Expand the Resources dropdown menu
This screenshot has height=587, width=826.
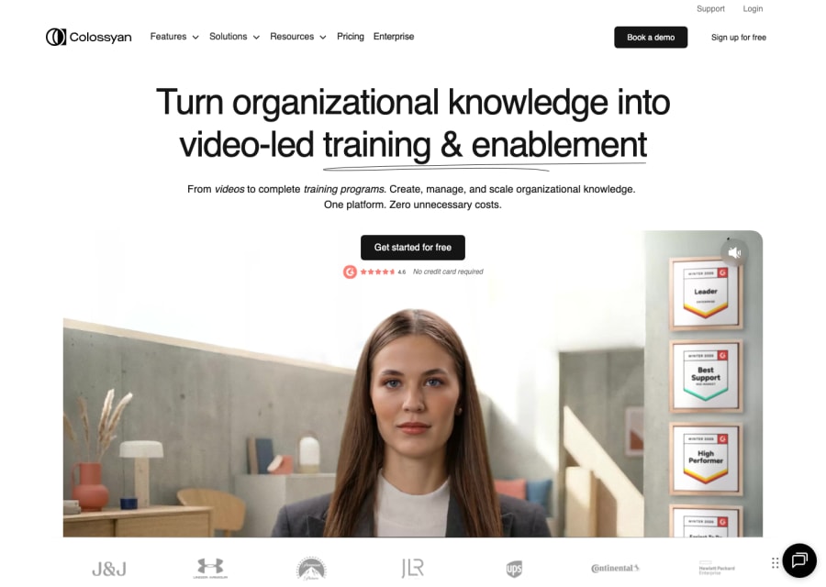pyautogui.click(x=298, y=37)
